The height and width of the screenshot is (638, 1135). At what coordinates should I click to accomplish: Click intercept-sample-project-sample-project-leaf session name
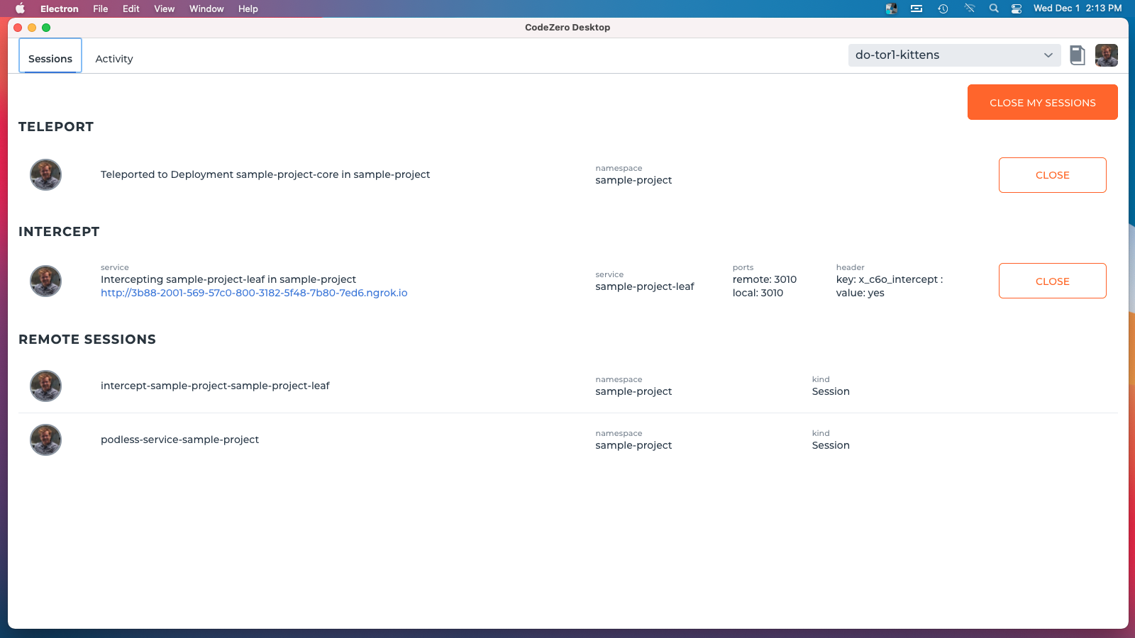coord(215,386)
